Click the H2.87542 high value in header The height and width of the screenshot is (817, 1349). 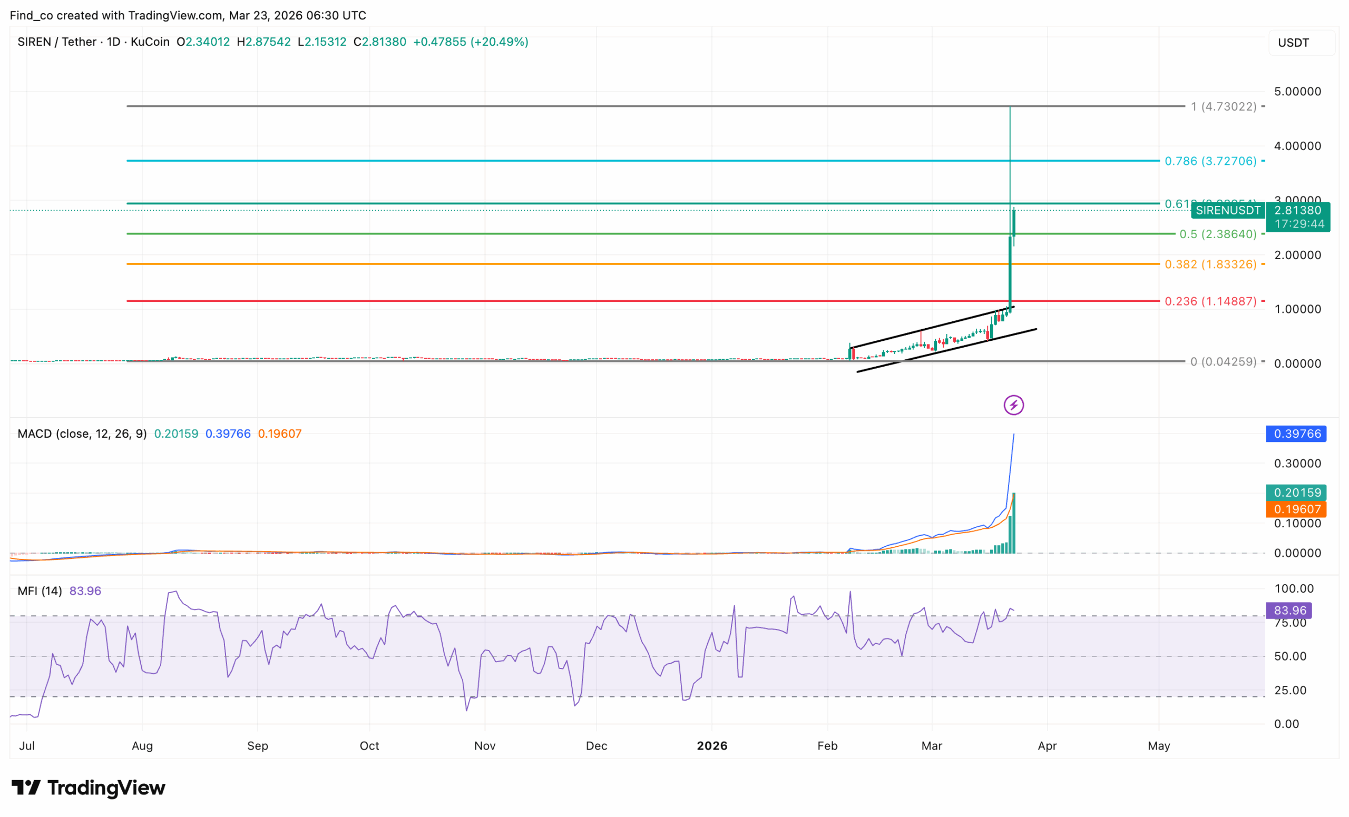pos(263,42)
